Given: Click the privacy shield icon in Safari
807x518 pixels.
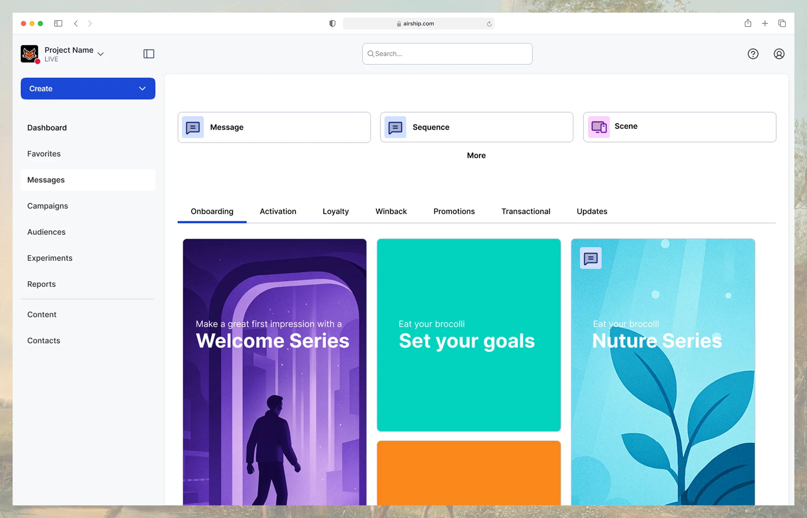Looking at the screenshot, I should point(332,23).
